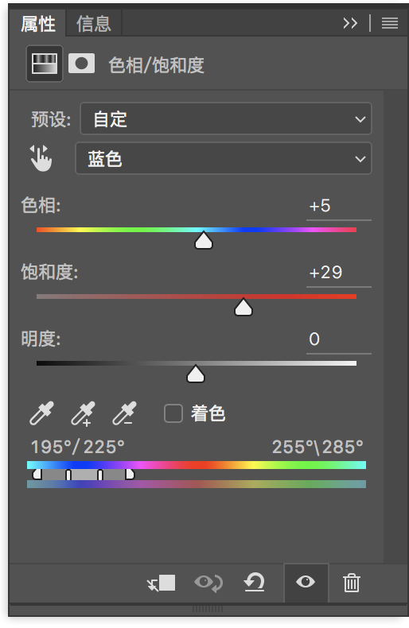409x628 pixels.
Task: Enable the 着色 checkbox
Action: pyautogui.click(x=173, y=413)
